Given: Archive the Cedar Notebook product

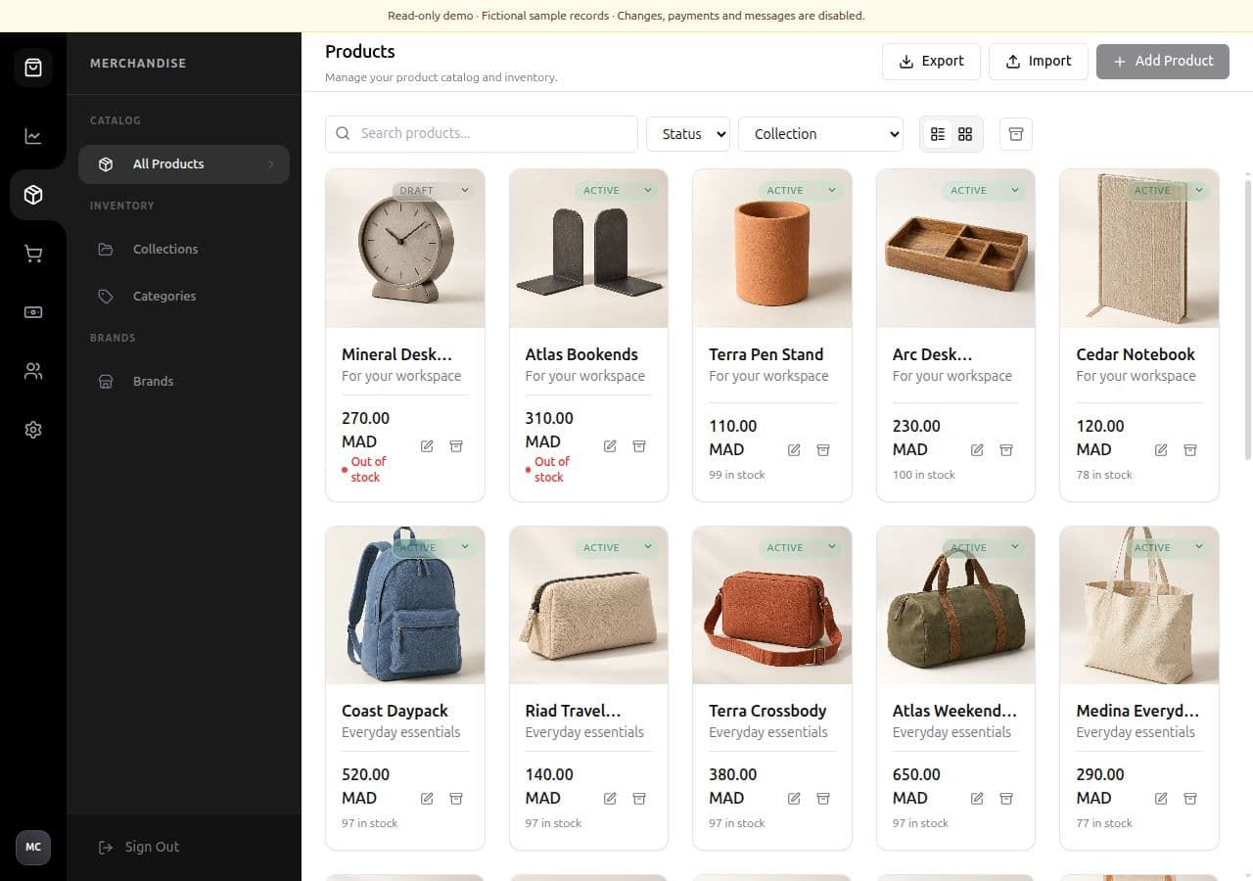Looking at the screenshot, I should tap(1190, 450).
